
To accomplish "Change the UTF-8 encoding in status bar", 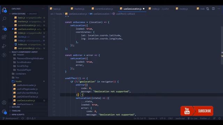I will (163, 118).
